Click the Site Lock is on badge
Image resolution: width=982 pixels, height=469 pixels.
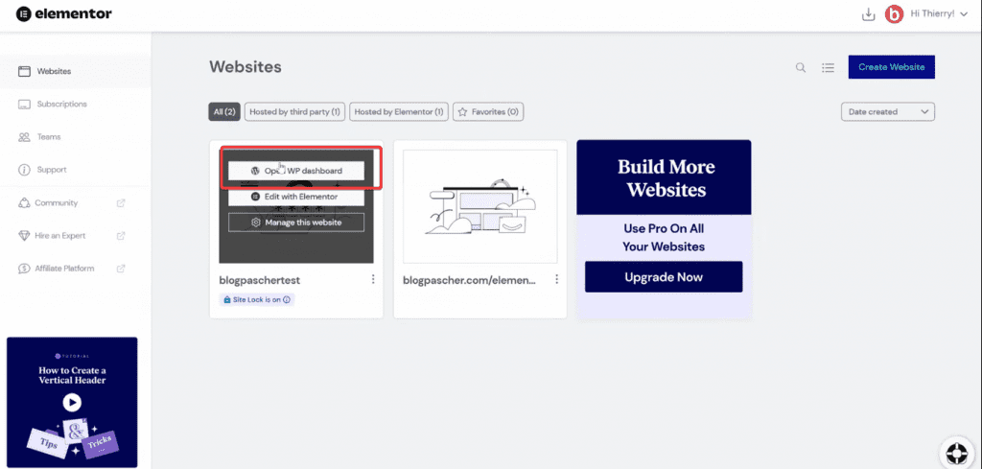tap(257, 300)
